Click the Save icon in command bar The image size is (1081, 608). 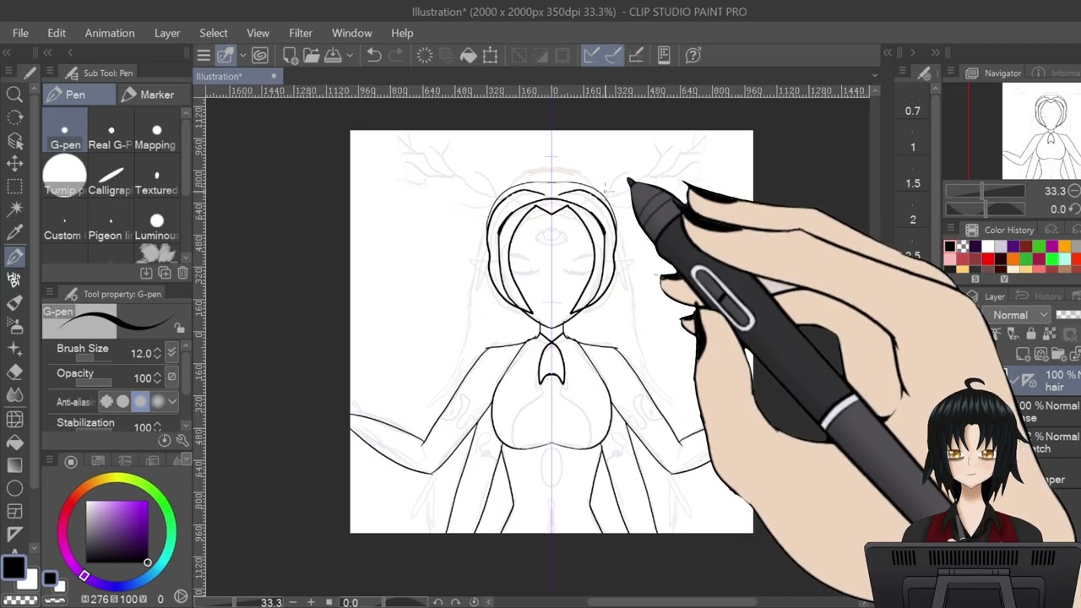(x=333, y=56)
